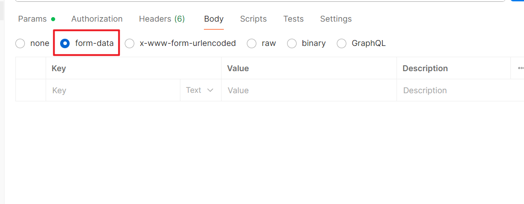Go to the Tests tab
The height and width of the screenshot is (204, 524).
[x=293, y=19]
